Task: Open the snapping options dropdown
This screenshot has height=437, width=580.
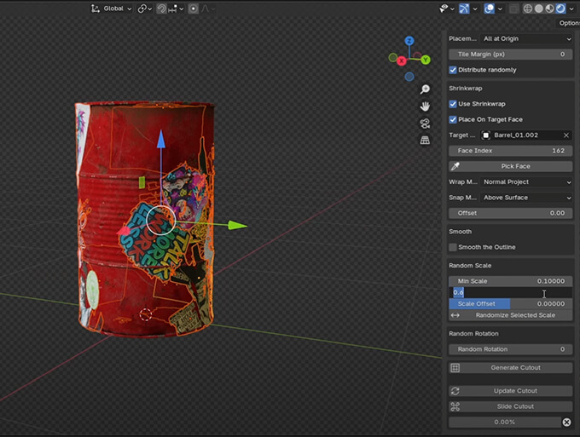Action: pyautogui.click(x=176, y=9)
